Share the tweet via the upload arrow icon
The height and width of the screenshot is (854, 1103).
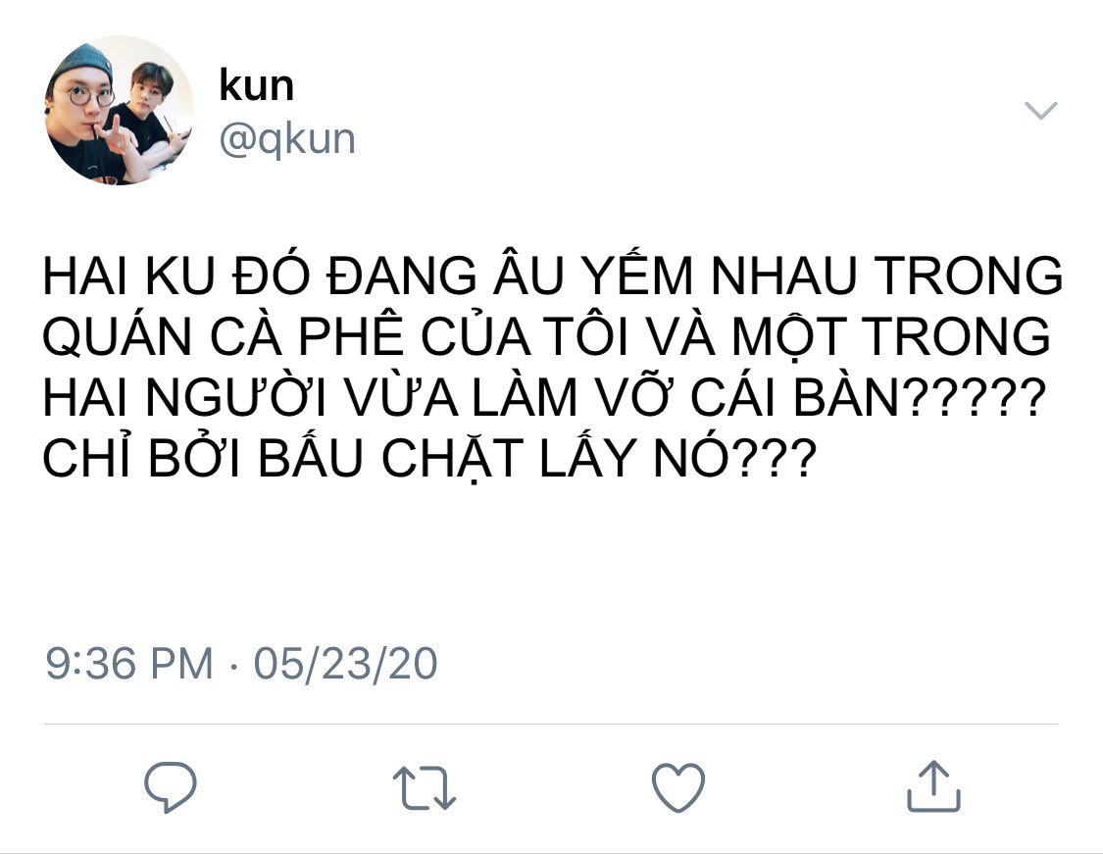point(933,786)
